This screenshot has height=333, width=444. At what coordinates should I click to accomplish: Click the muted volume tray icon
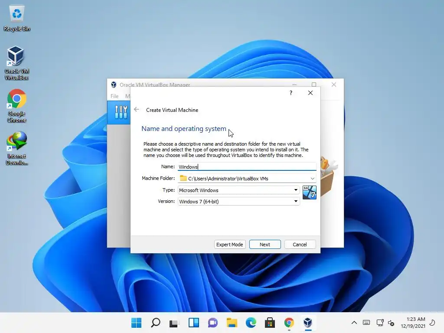pos(391,323)
